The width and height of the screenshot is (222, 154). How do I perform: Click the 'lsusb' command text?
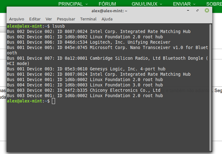[x=58, y=26]
